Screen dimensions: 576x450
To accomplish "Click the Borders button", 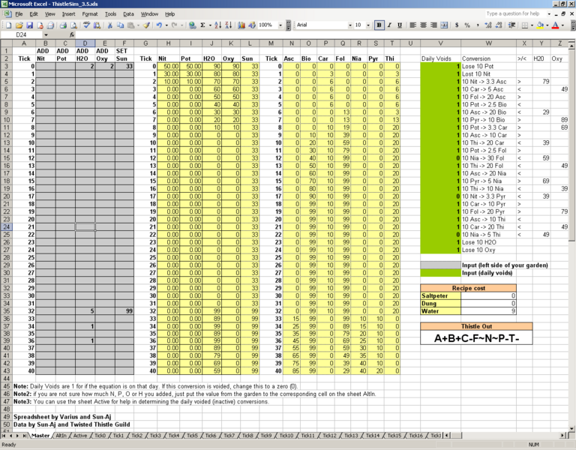I will (x=525, y=25).
